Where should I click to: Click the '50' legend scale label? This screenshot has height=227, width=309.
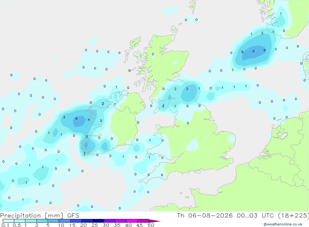pos(151,225)
